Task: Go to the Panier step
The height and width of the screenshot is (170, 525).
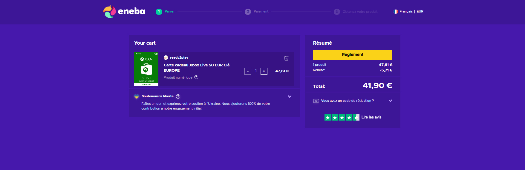Action: 169,12
